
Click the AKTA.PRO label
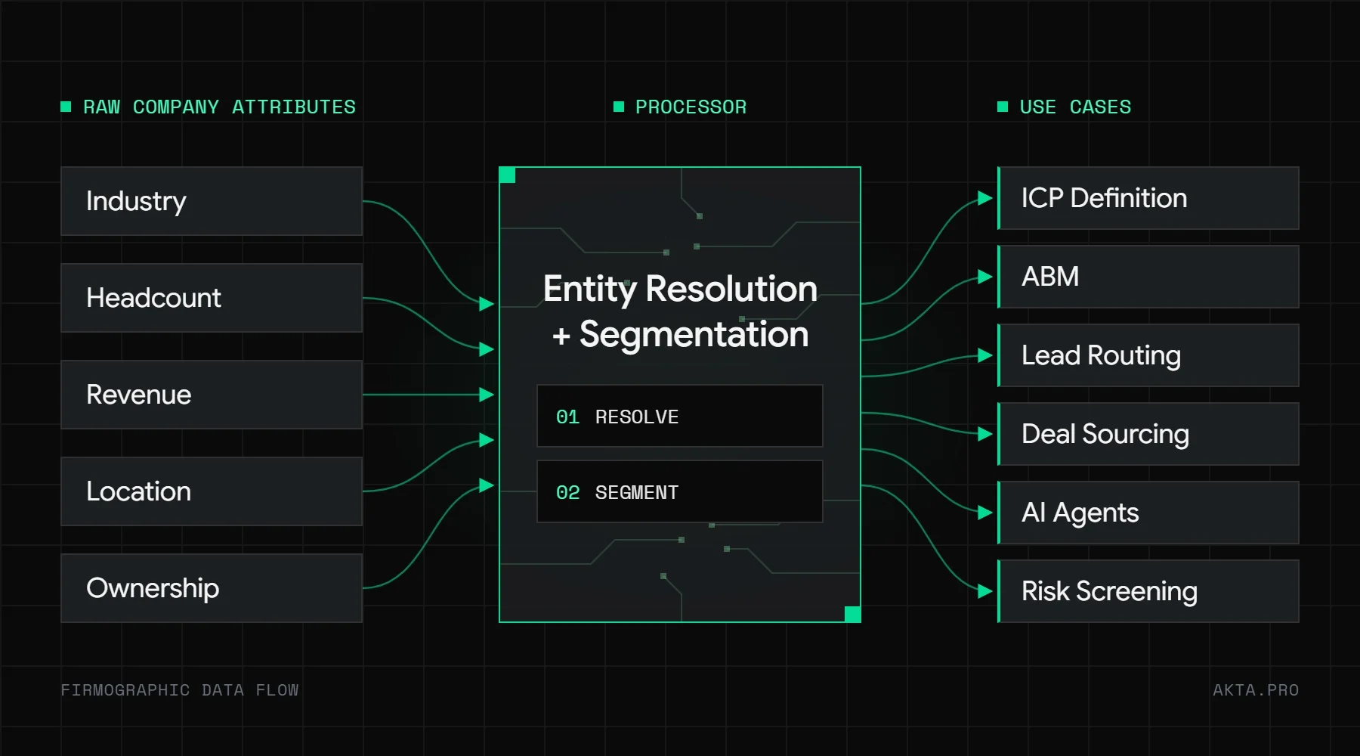click(x=1256, y=690)
